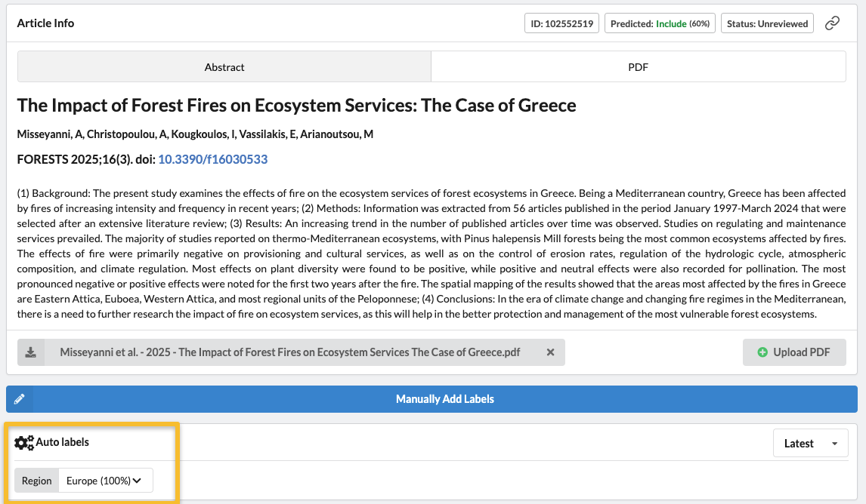
Task: Remove the attached Misseyanni PDF file
Action: [x=550, y=352]
